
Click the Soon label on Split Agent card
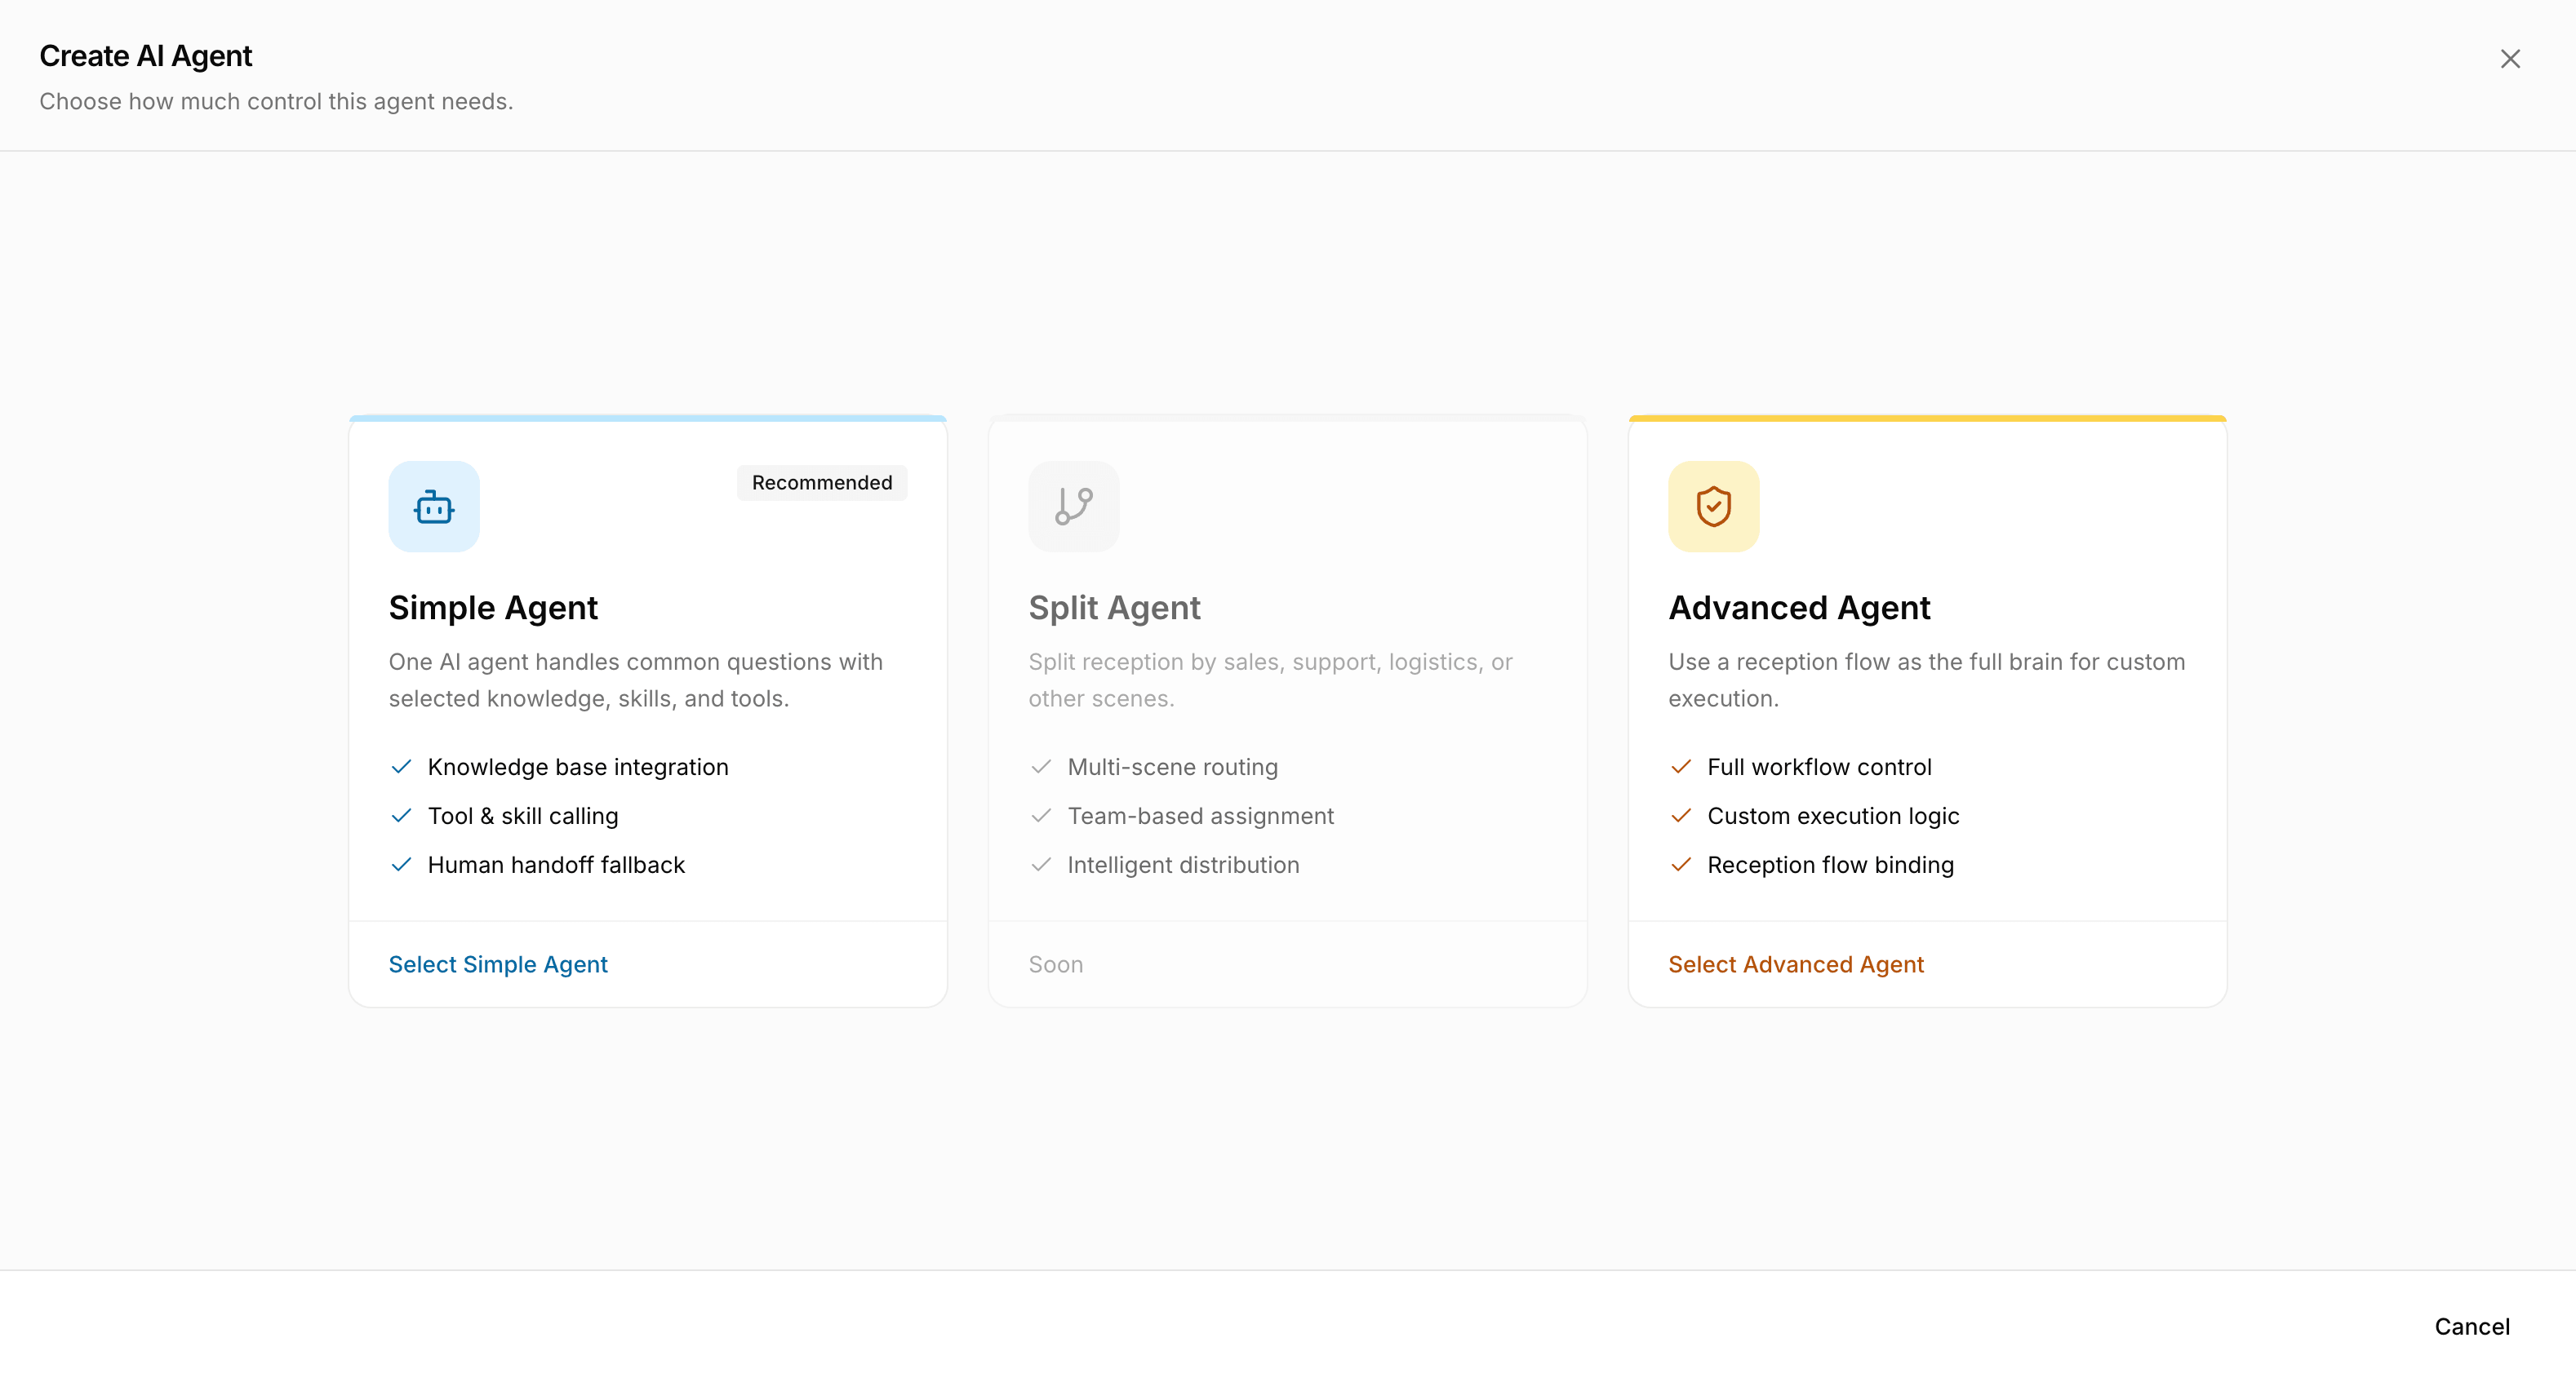click(x=1056, y=964)
